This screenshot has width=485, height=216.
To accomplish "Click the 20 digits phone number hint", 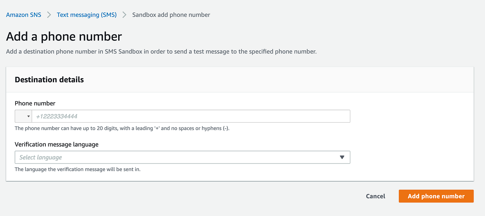I will [x=122, y=129].
